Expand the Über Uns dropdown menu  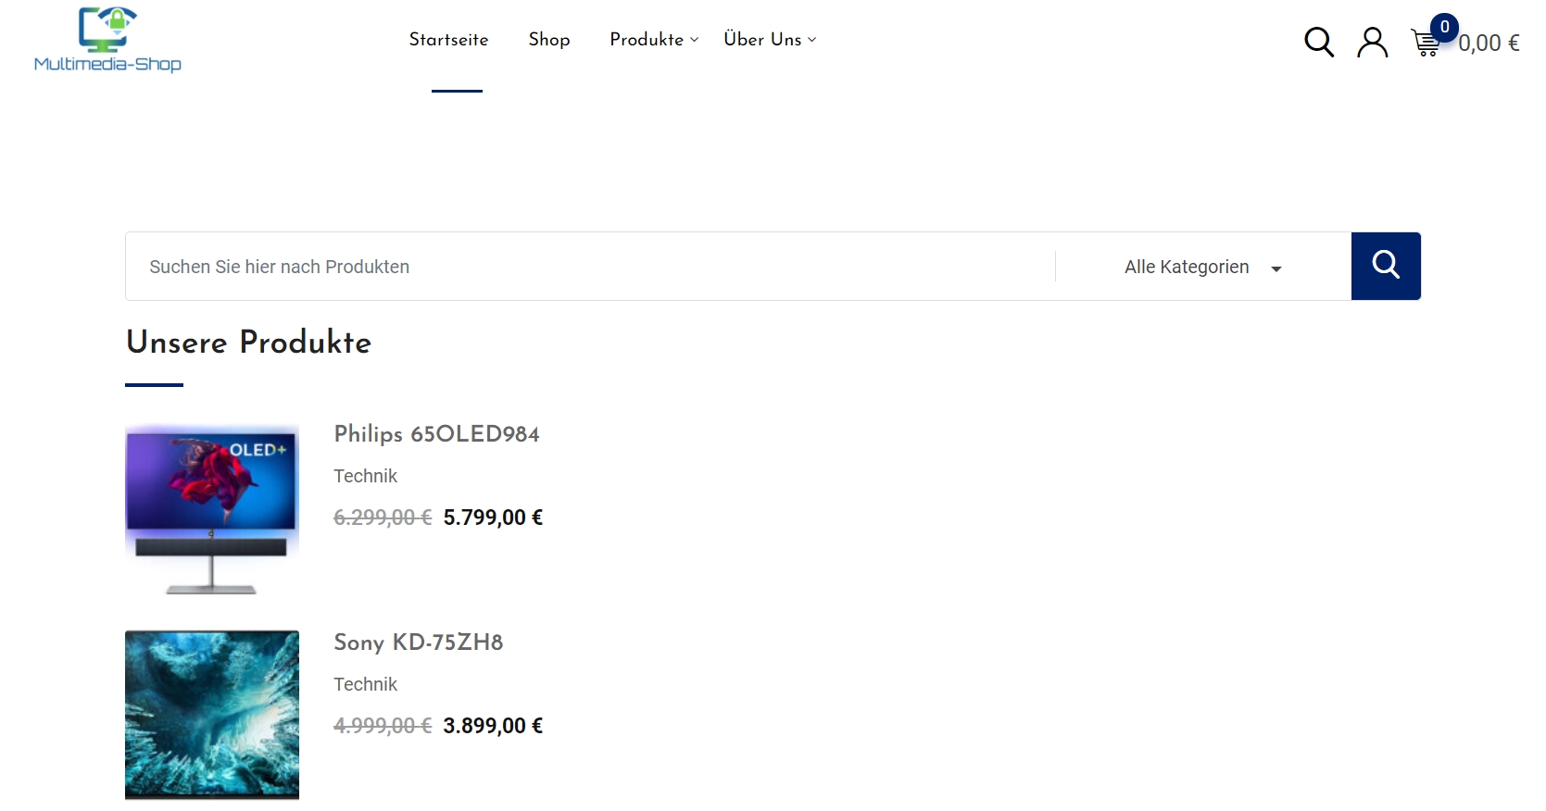[770, 39]
